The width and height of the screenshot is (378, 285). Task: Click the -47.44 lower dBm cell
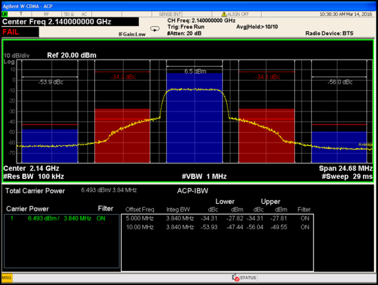click(234, 227)
